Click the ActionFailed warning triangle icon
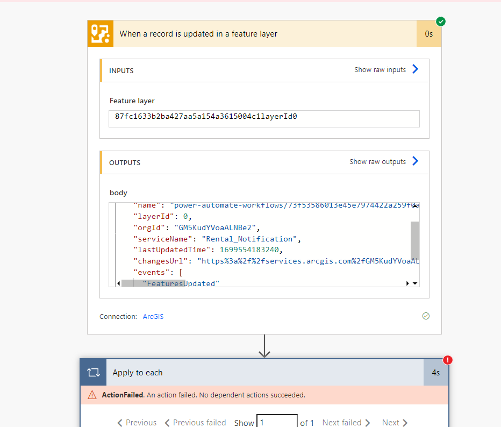The height and width of the screenshot is (427, 501). pyautogui.click(x=92, y=395)
